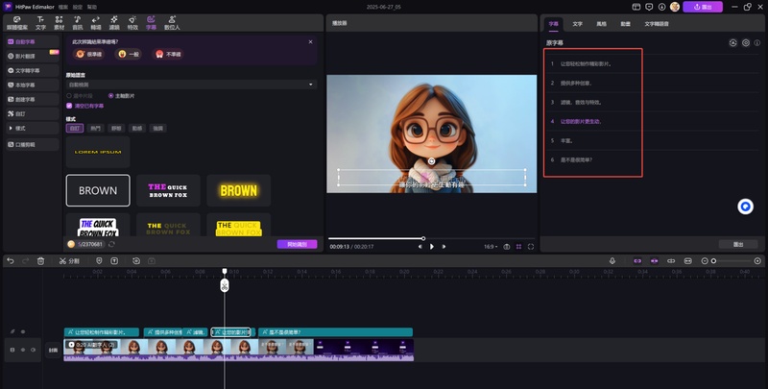Open 影片翻譯 in the left sidebar
Viewport: 768px width, 389px height.
32,56
